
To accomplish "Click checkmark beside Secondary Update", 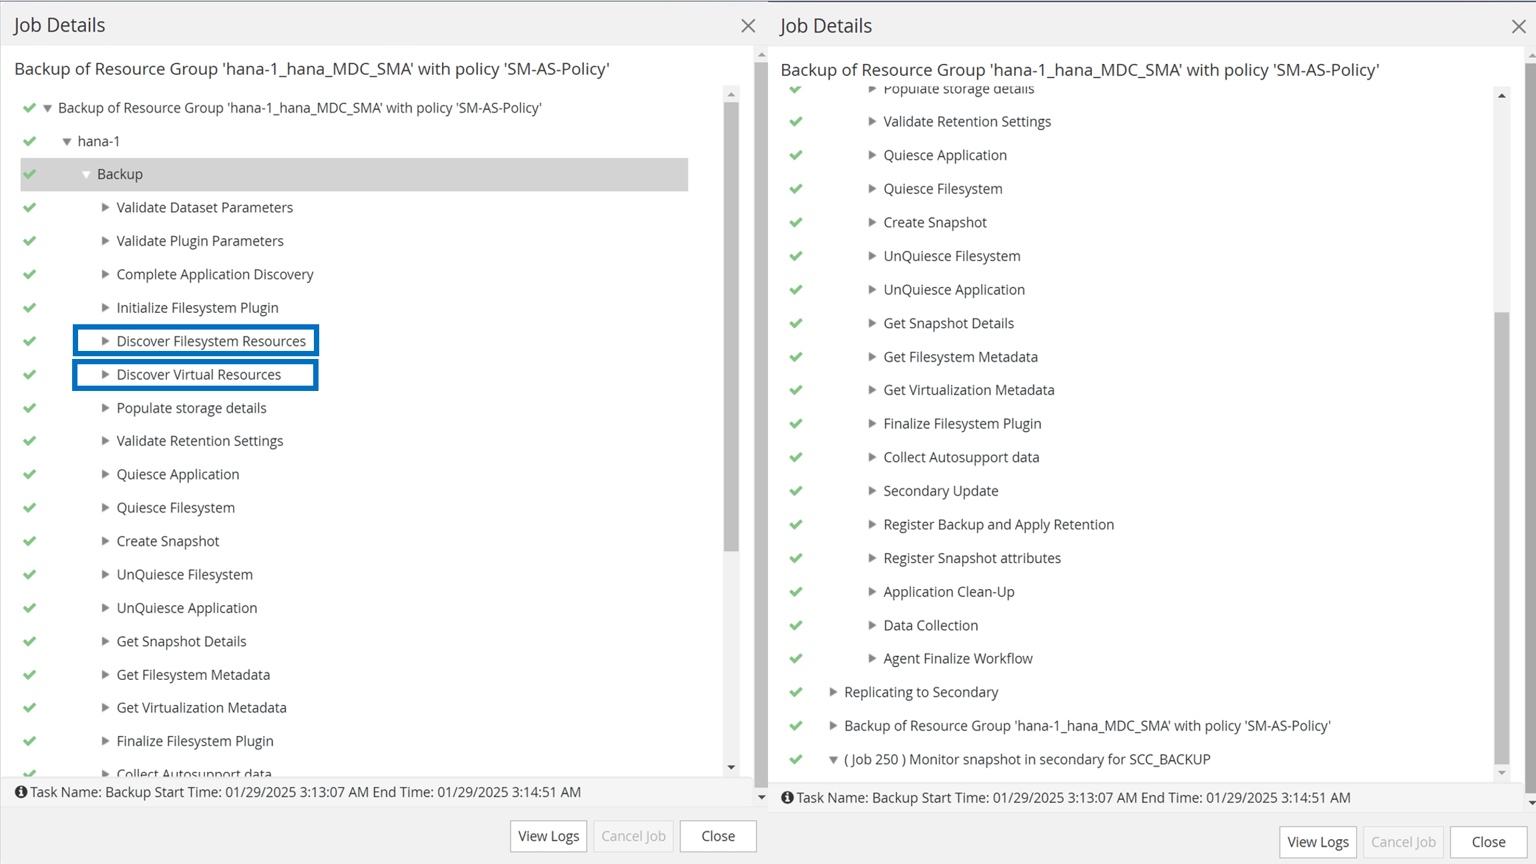I will tap(795, 491).
